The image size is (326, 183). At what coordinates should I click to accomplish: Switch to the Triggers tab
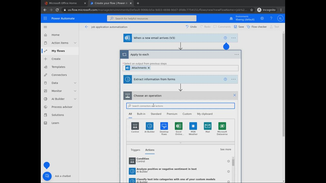coord(135,150)
